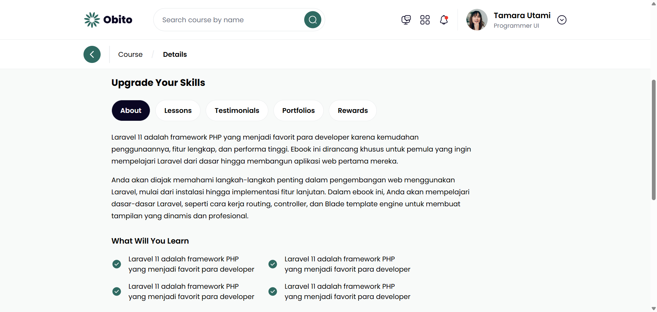Open the chat support monitor icon
Image resolution: width=657 pixels, height=312 pixels.
point(406,20)
